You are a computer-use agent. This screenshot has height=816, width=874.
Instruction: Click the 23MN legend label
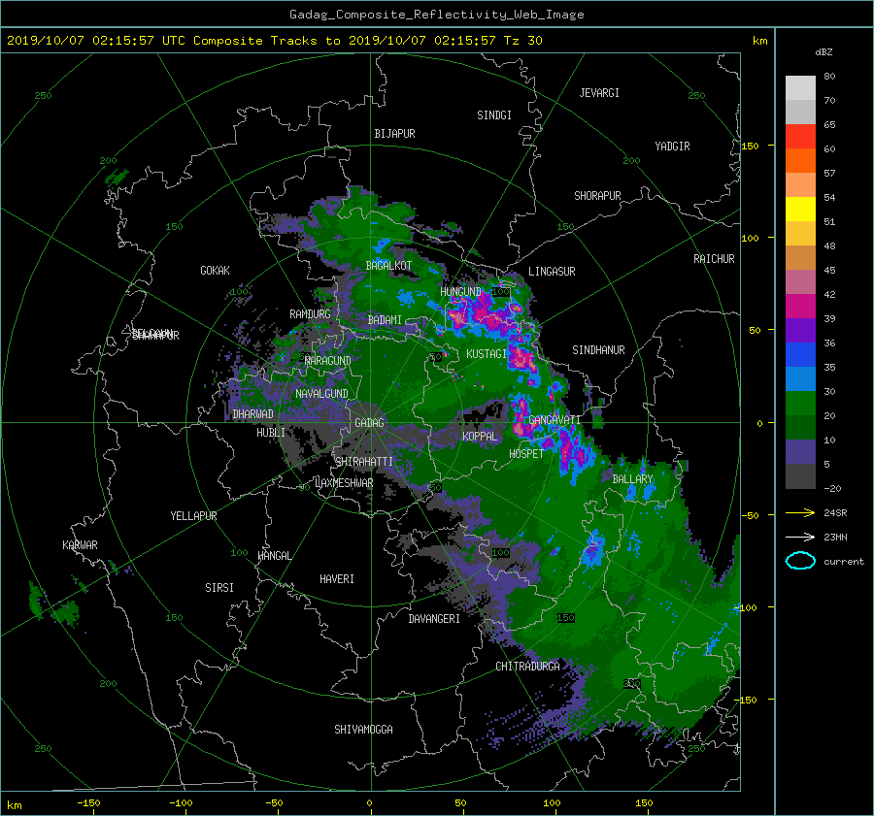point(835,537)
